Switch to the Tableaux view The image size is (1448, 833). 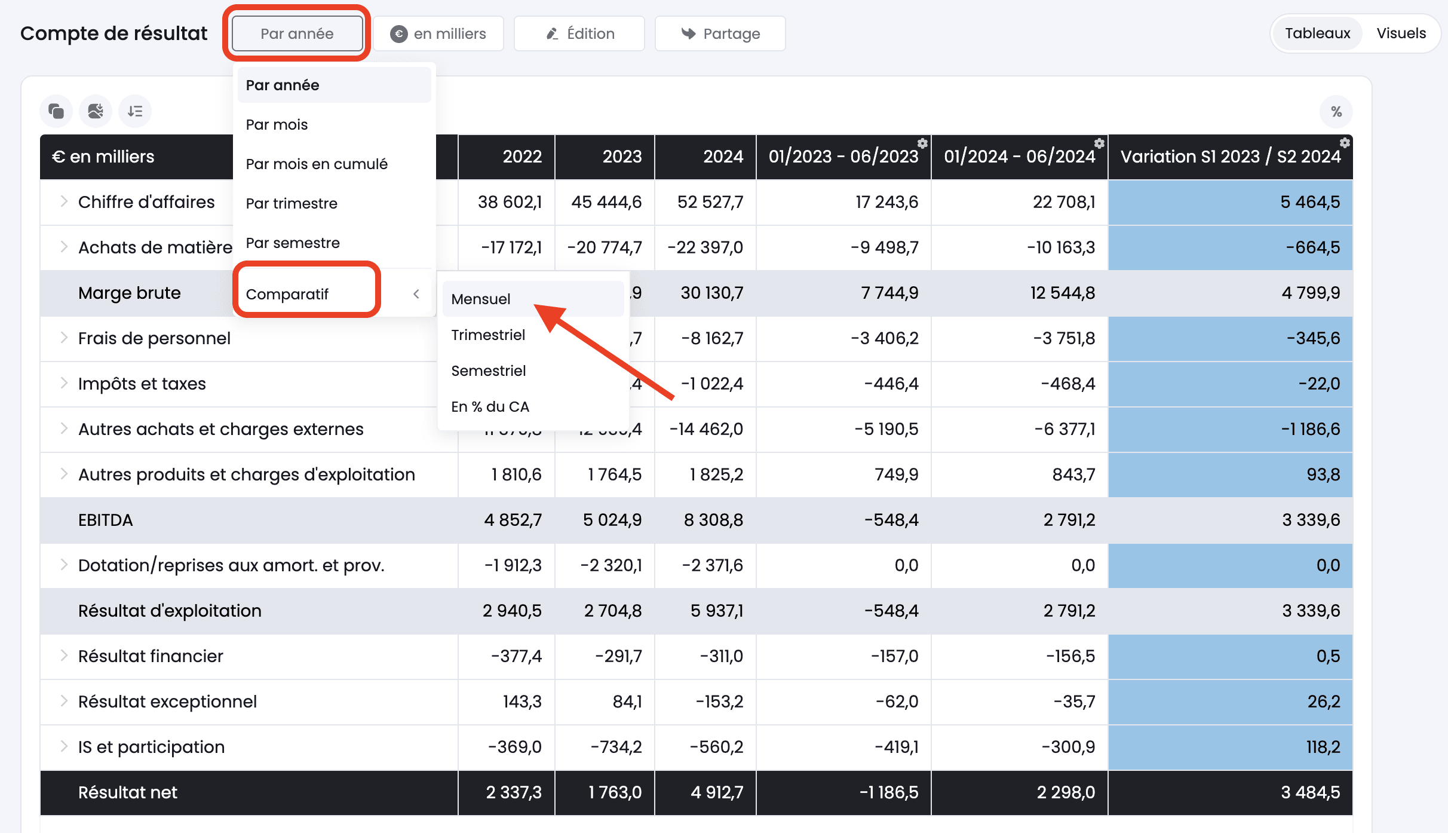pos(1317,33)
